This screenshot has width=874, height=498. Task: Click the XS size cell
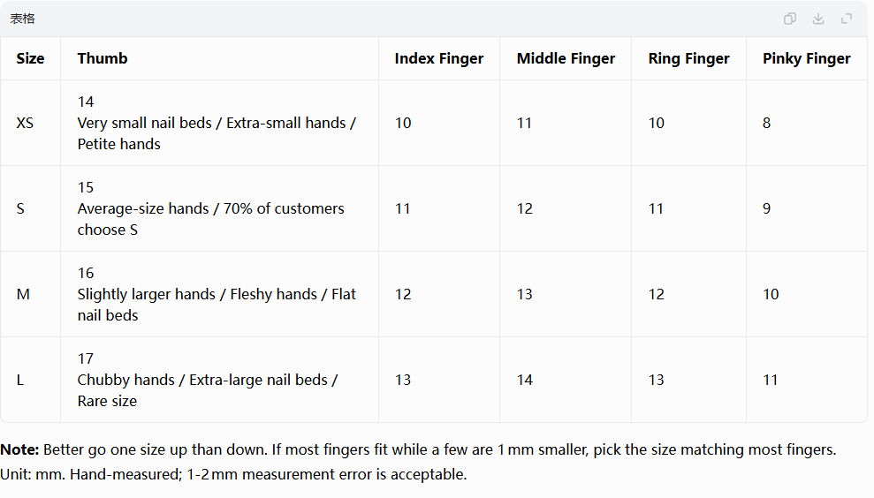[30, 123]
